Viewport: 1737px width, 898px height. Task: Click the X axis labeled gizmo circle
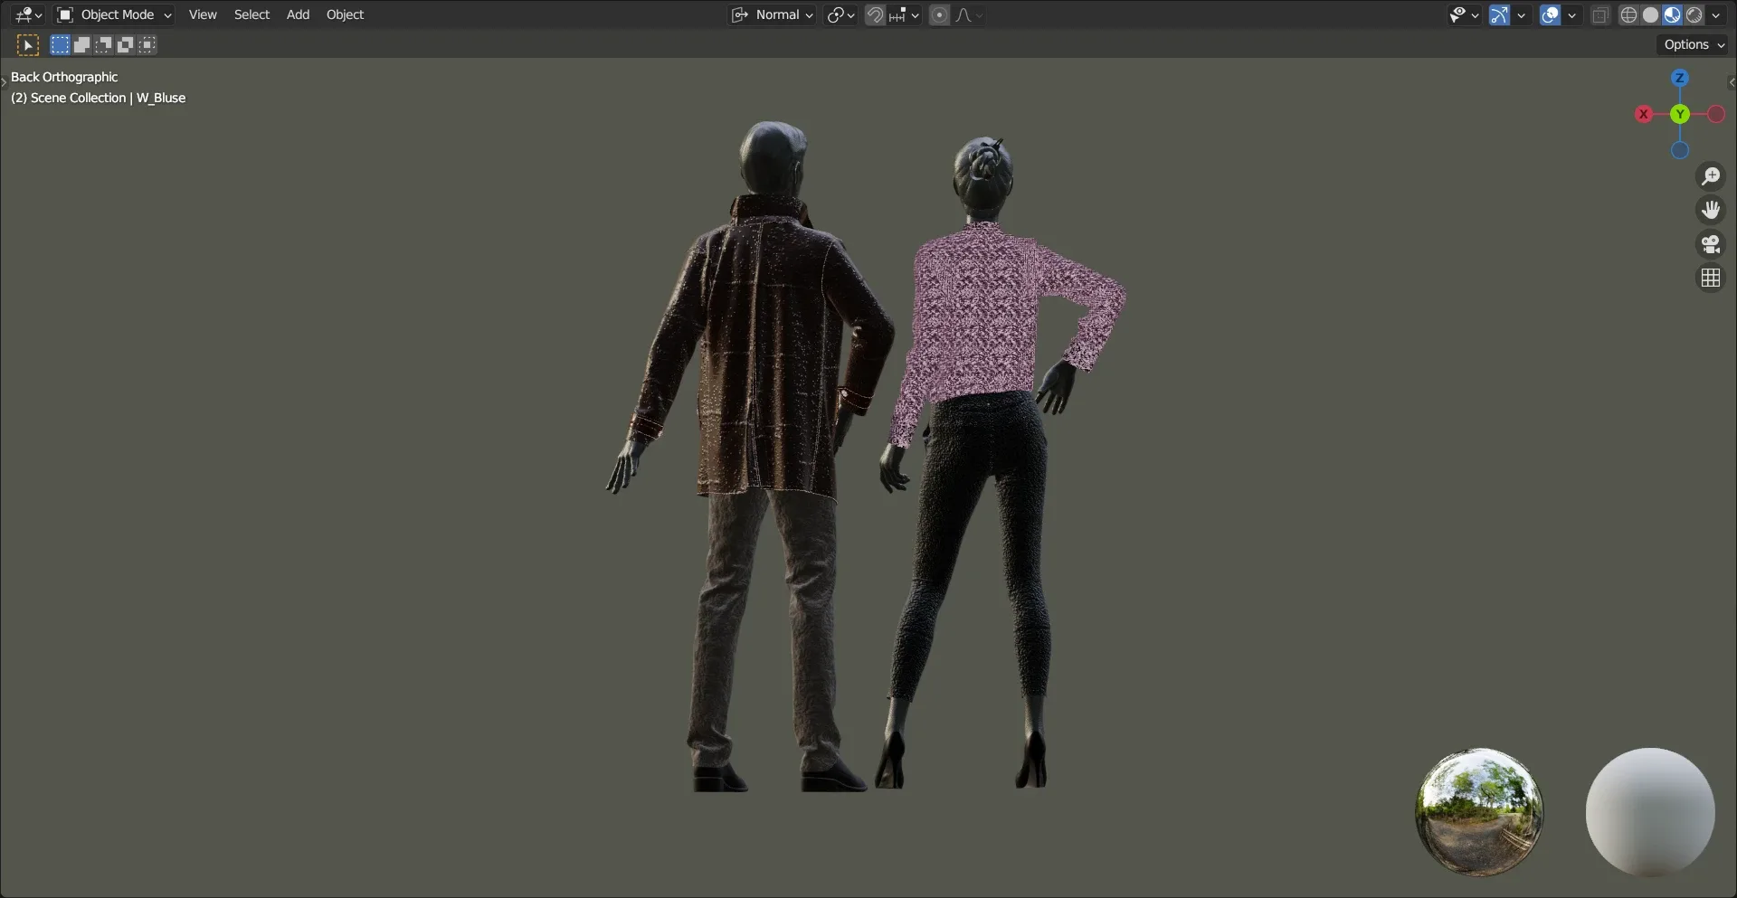[x=1644, y=114]
